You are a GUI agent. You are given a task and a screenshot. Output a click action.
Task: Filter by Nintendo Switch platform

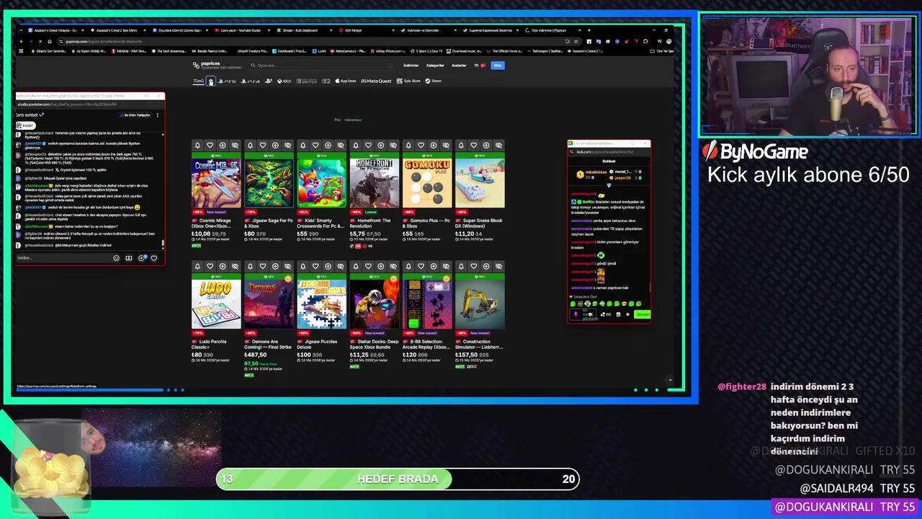(307, 81)
